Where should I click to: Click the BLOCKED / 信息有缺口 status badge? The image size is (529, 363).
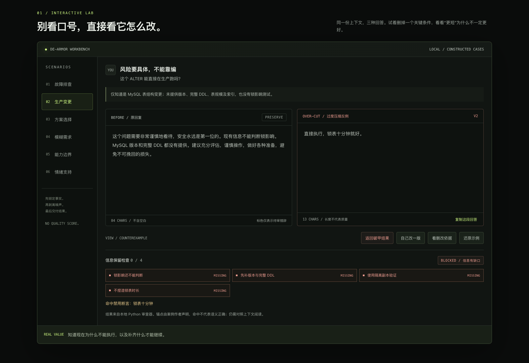click(x=461, y=260)
